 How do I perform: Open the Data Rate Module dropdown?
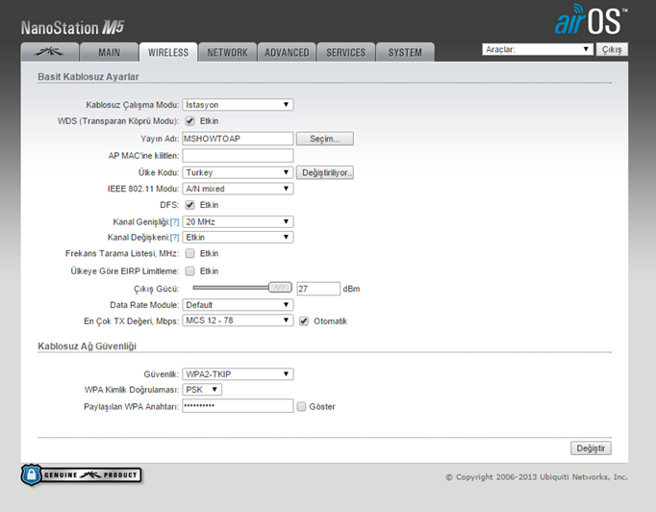pos(238,305)
